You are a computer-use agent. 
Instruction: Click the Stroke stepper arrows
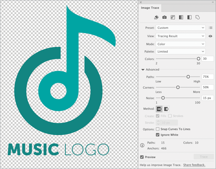coord(158,123)
